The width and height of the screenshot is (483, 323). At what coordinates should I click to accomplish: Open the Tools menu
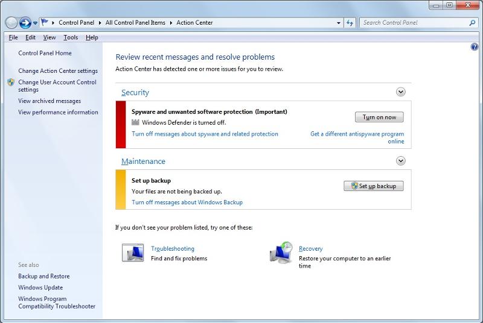click(x=71, y=37)
